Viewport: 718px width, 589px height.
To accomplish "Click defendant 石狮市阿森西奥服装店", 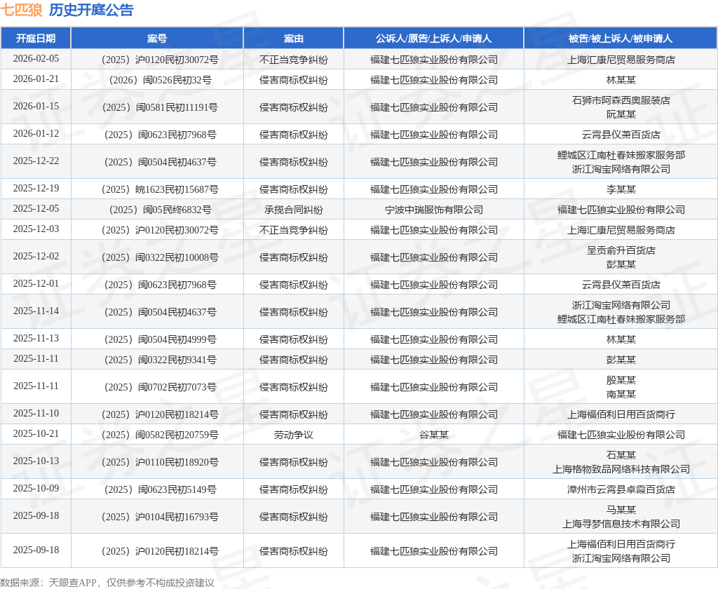I will click(621, 100).
